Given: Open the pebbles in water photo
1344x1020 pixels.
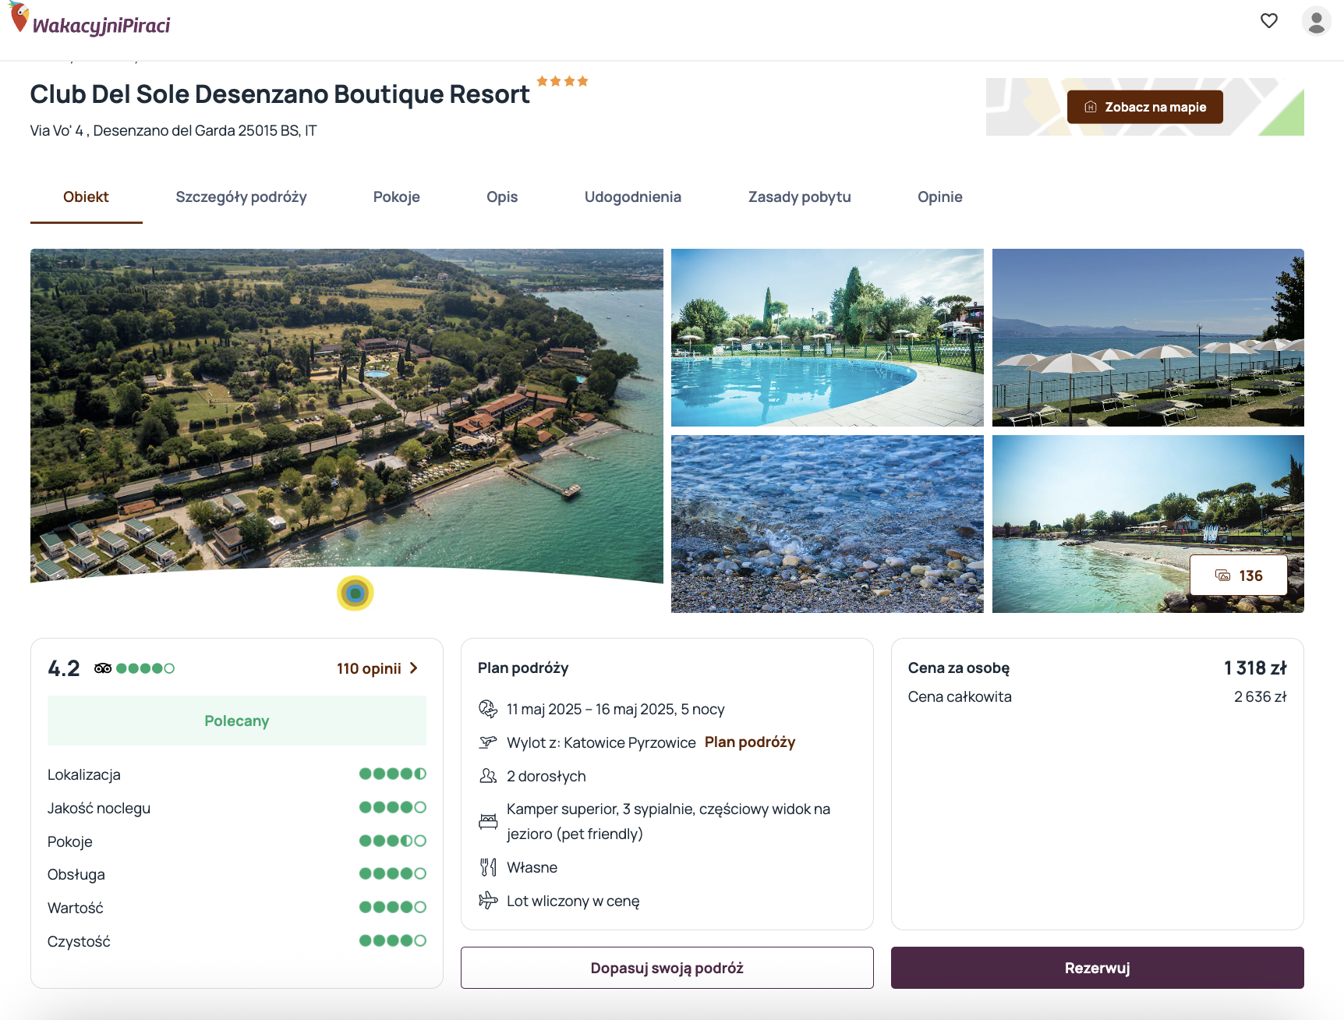Looking at the screenshot, I should tap(827, 524).
